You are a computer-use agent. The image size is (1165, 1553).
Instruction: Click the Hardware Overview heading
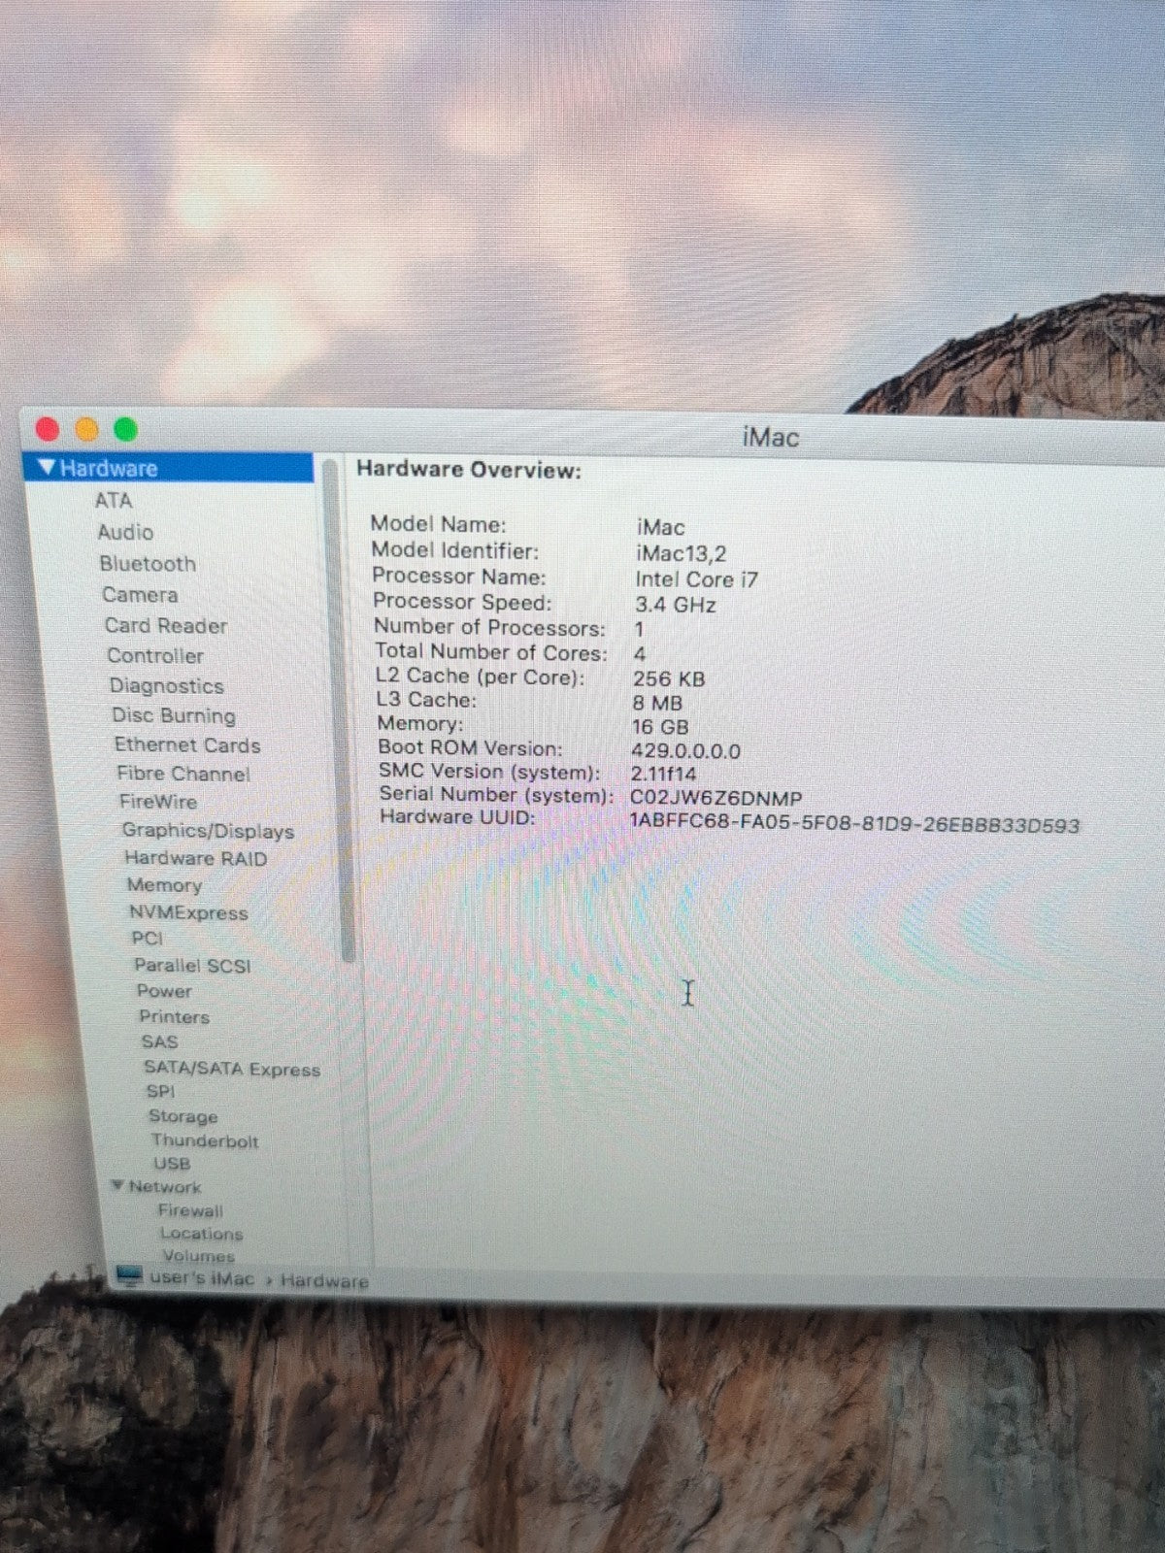click(469, 470)
